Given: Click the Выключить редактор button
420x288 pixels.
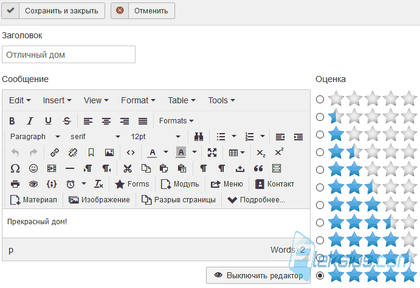Looking at the screenshot, I should pyautogui.click(x=258, y=275).
